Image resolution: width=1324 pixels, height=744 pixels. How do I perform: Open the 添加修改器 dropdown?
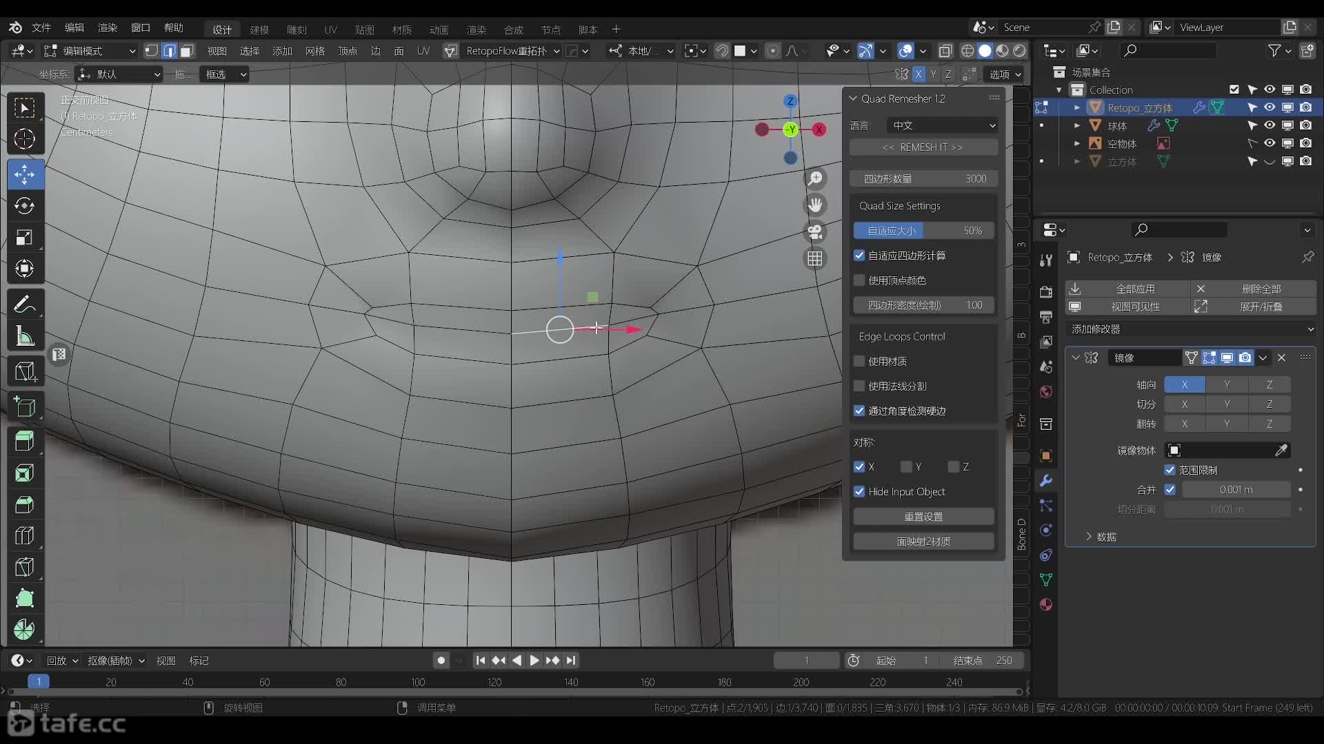1192,329
